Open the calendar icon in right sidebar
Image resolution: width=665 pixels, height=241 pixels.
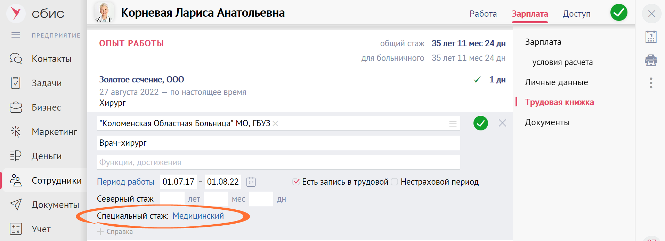point(651,37)
